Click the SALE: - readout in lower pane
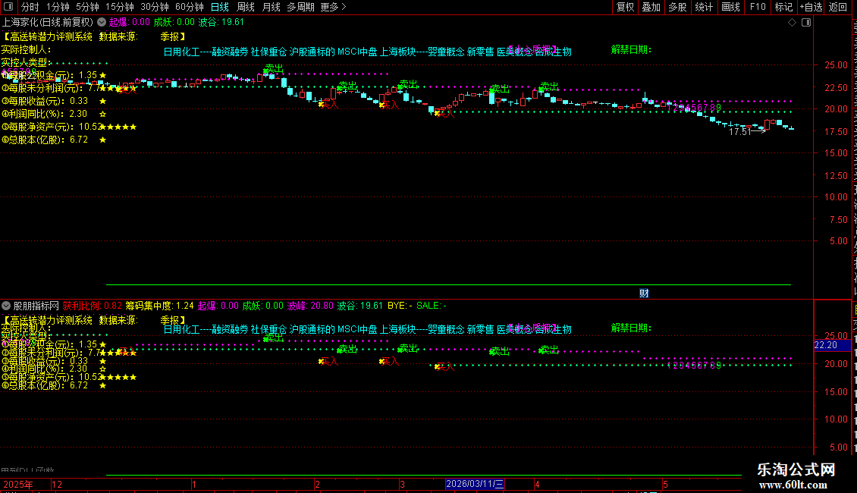 coord(432,306)
